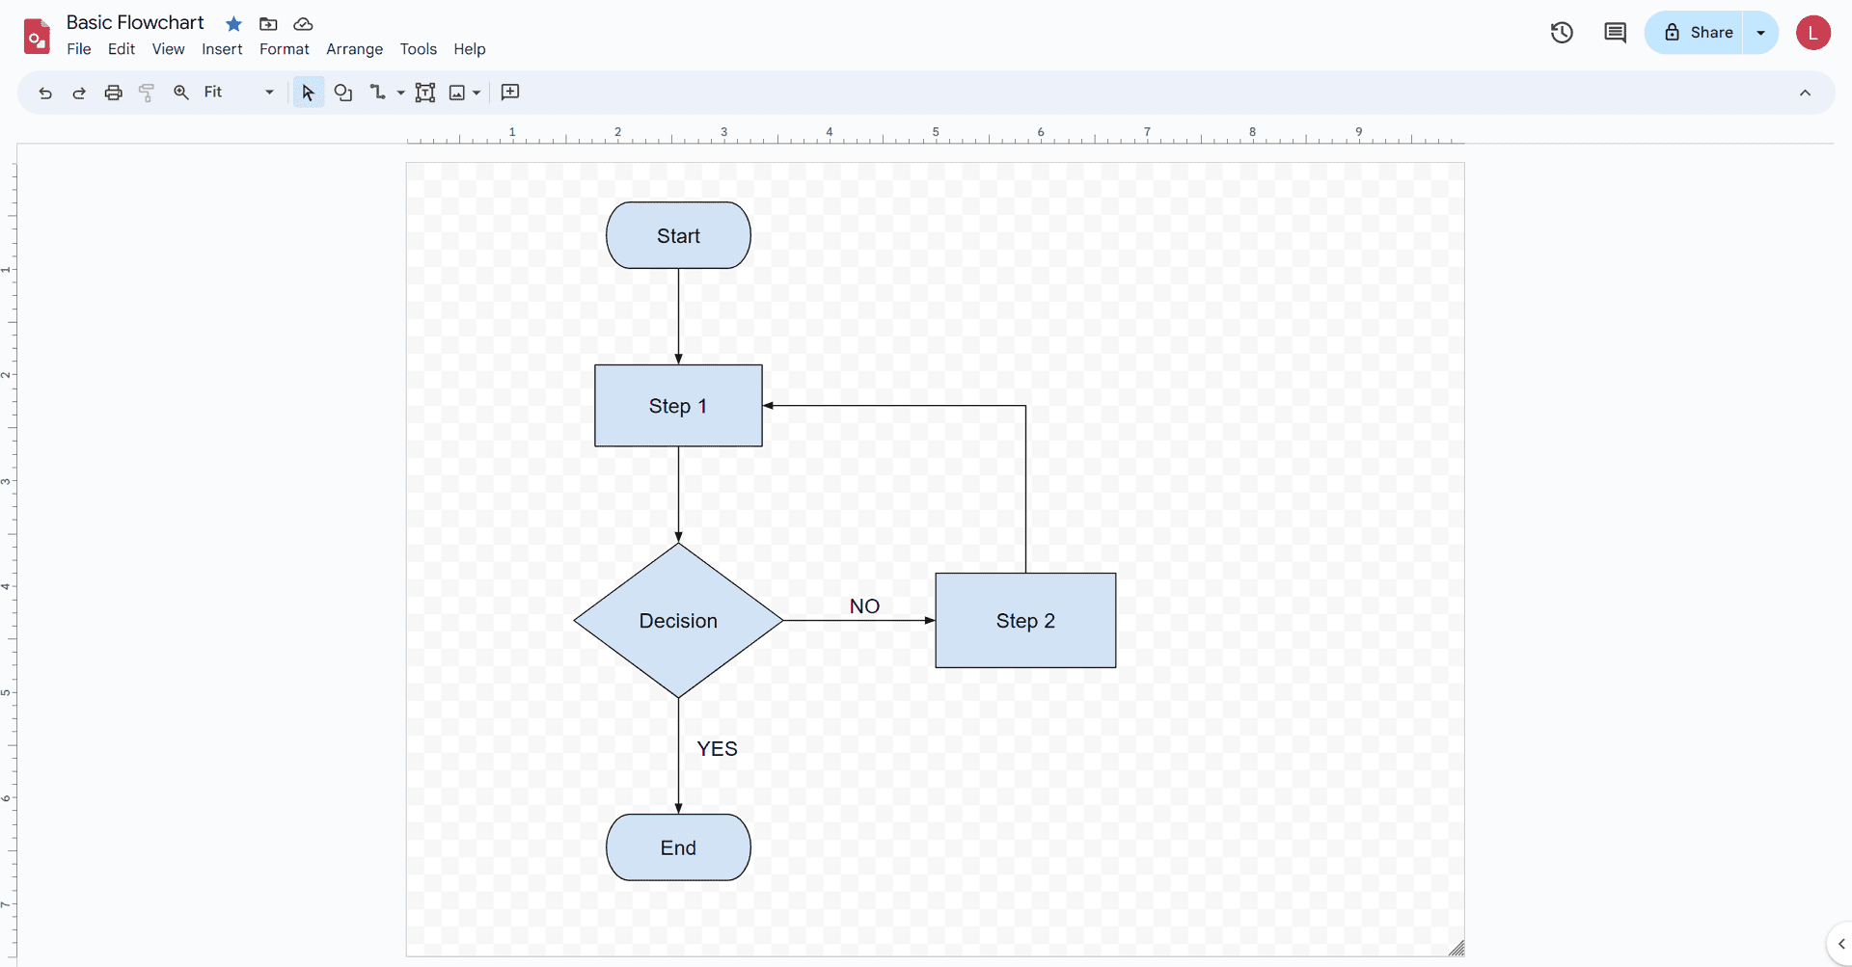Select the Paint format tool

[x=147, y=93]
